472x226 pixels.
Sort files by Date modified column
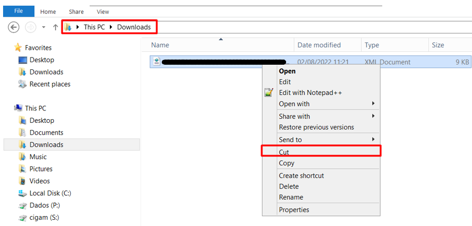(x=319, y=45)
